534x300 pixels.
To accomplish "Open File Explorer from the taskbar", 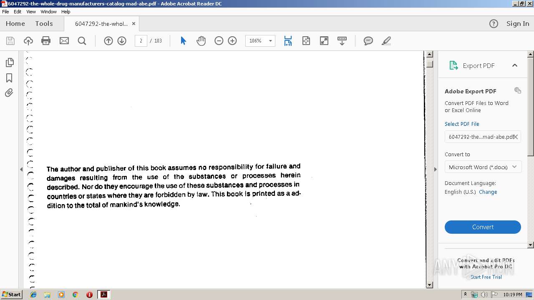I will (x=47, y=295).
